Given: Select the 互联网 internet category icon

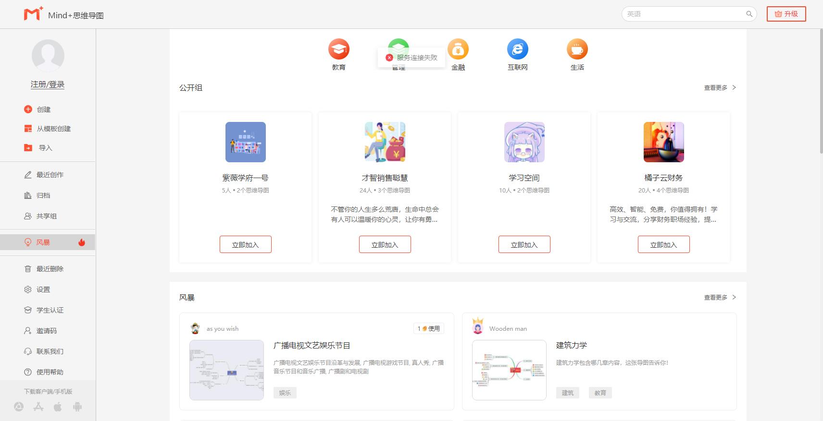Looking at the screenshot, I should pyautogui.click(x=517, y=49).
